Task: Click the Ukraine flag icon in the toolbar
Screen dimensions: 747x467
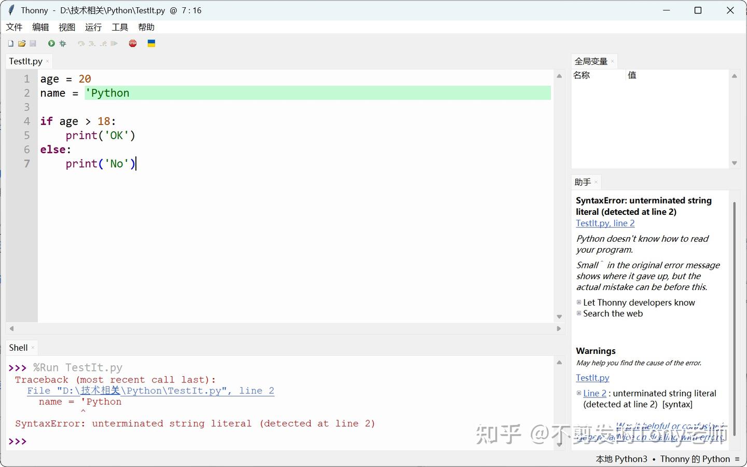Action: [151, 44]
